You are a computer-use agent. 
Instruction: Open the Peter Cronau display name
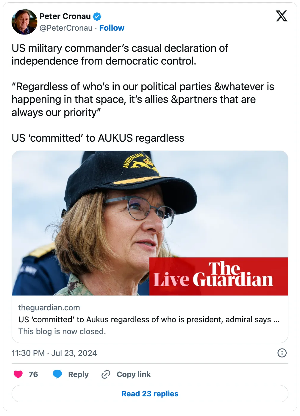[x=65, y=16]
